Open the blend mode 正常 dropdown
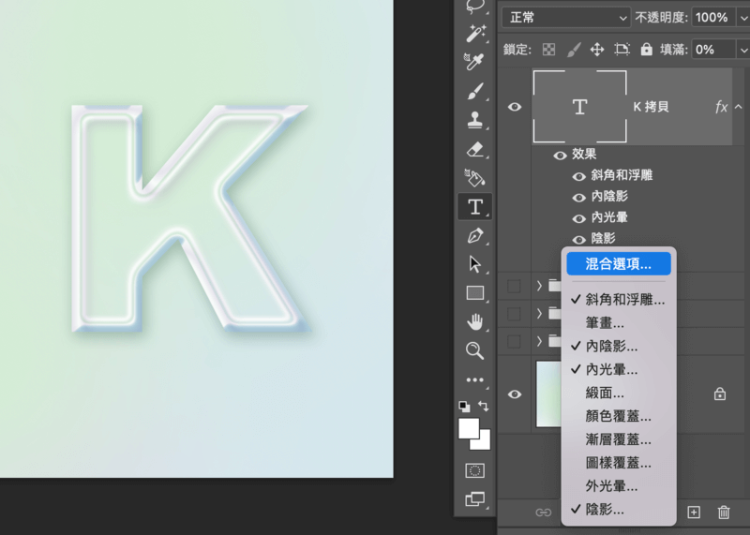750x535 pixels. pos(566,18)
